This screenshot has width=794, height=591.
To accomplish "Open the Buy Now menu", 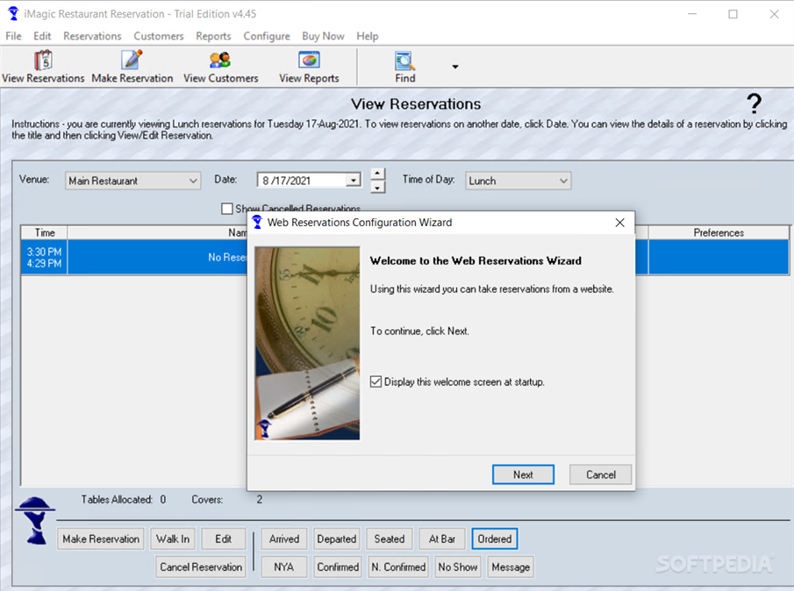I will (323, 36).
